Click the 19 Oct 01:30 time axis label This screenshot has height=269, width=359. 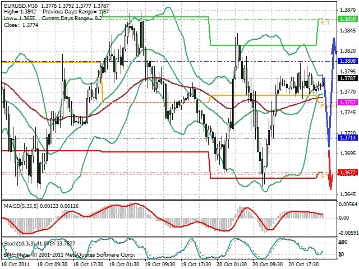click(x=124, y=264)
